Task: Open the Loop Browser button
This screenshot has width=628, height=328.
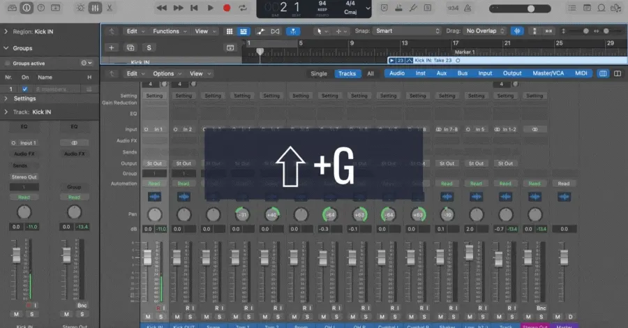Action: (x=601, y=8)
